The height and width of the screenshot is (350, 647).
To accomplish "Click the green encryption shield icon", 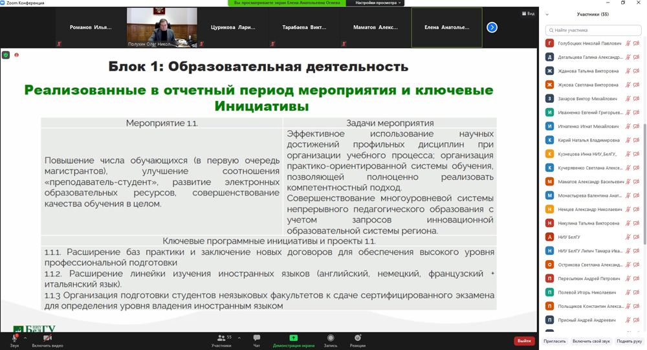I will (x=6, y=55).
